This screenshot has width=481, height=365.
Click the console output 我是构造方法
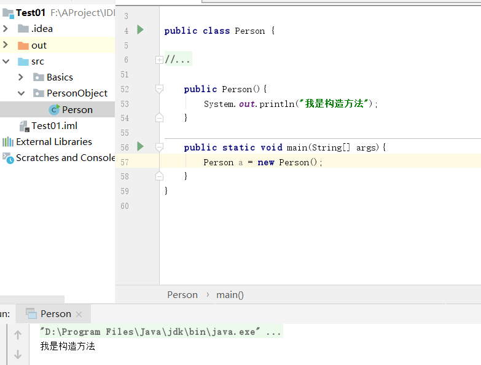point(68,346)
